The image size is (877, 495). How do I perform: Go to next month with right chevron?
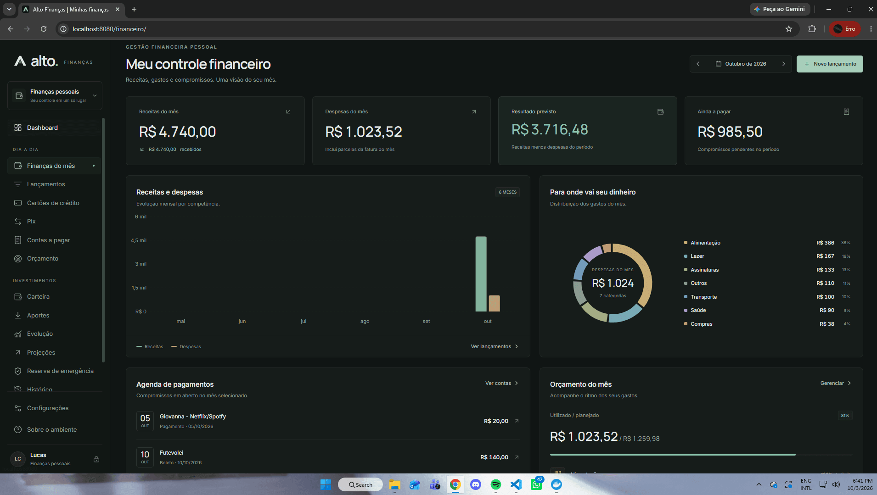coord(783,64)
